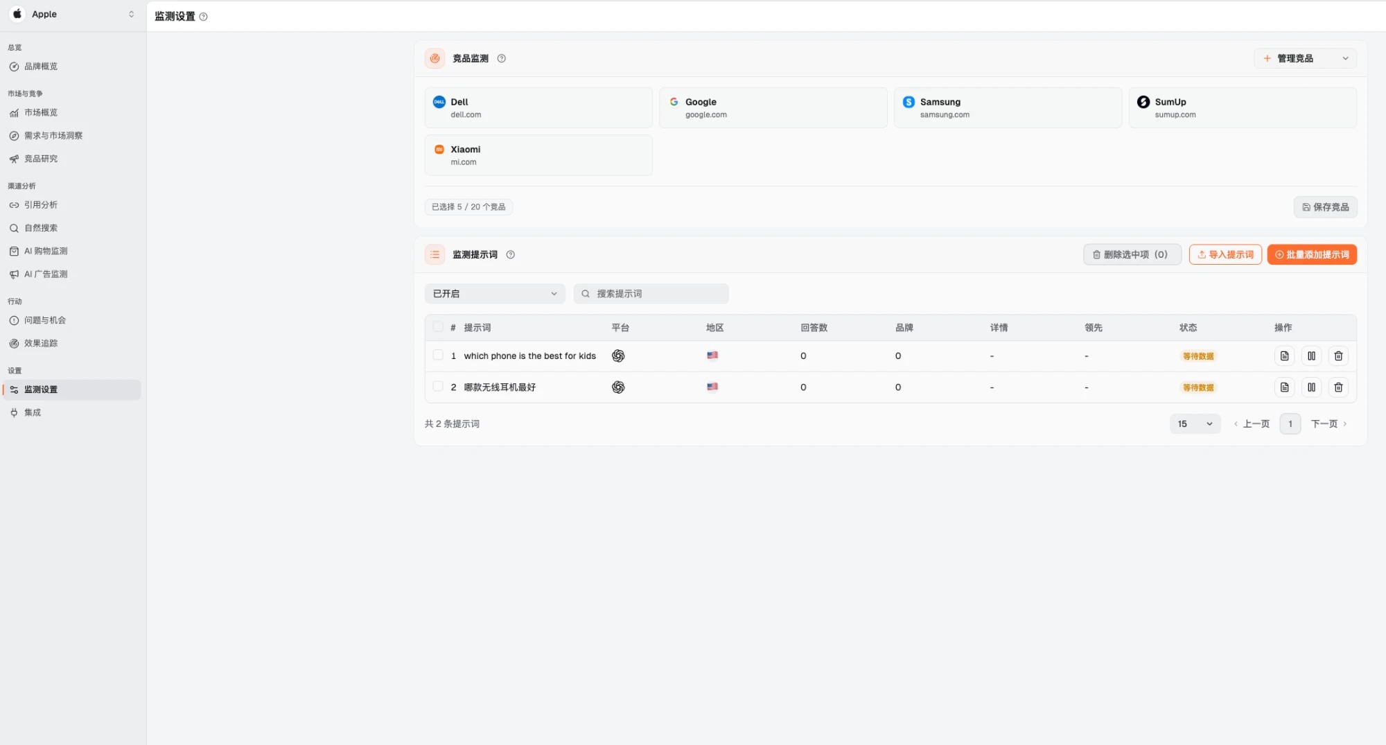Pause the 'which phone is the best' prompt

(1311, 356)
